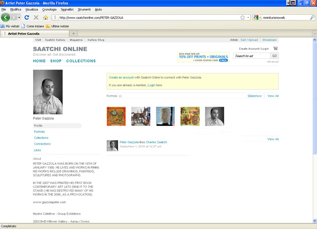The image size is (317, 229).
Task: Click the site identity icon in address bar
Action: point(55,18)
